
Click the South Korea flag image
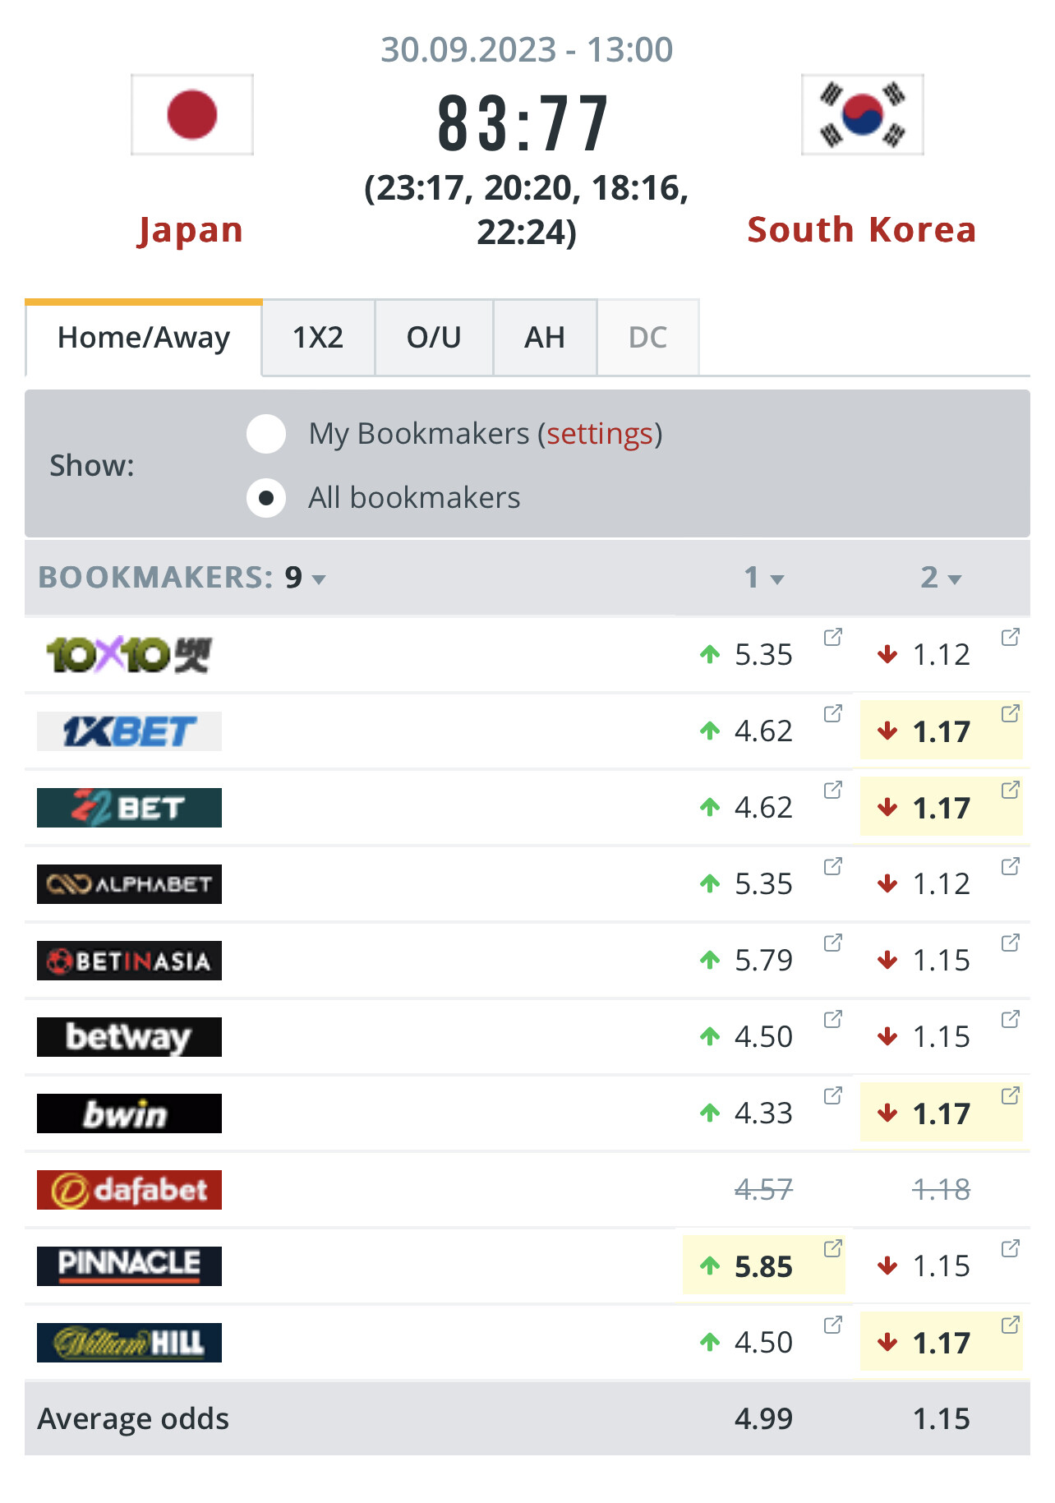pos(862,115)
